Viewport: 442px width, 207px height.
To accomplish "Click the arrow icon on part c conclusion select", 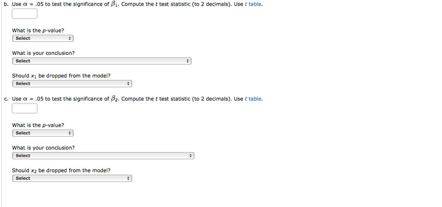I will point(191,156).
